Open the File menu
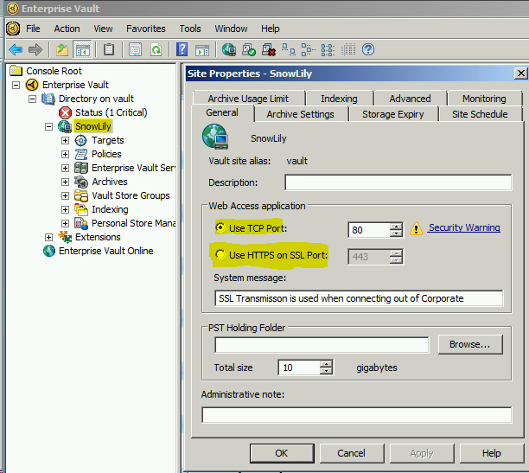Image resolution: width=529 pixels, height=473 pixels. coord(33,29)
